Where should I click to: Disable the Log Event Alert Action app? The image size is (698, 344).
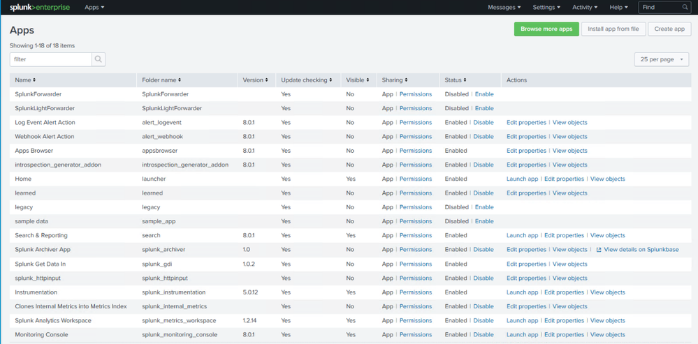(x=483, y=123)
